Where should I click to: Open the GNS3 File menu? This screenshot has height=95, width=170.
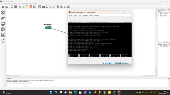coord(2,4)
